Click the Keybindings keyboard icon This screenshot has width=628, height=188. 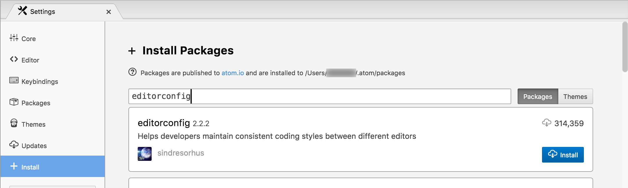point(14,80)
